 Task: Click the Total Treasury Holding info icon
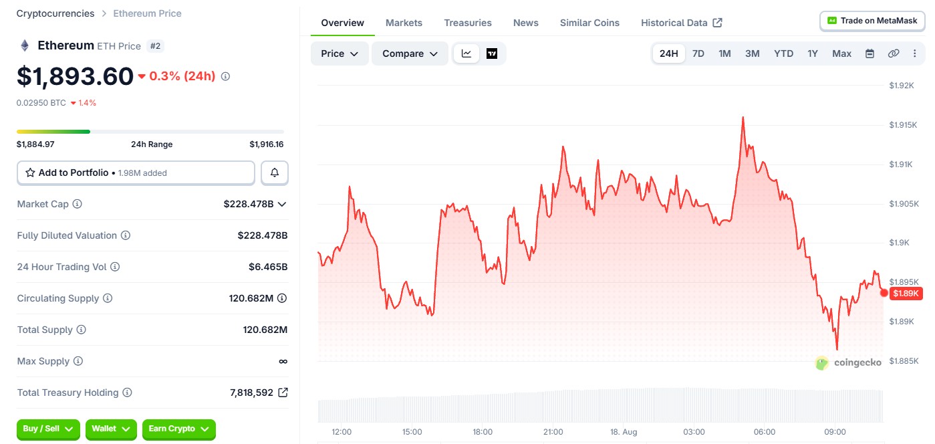pos(127,393)
